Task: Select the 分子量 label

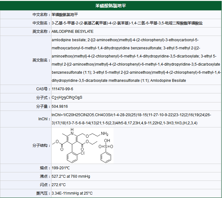Action: click(43, 106)
